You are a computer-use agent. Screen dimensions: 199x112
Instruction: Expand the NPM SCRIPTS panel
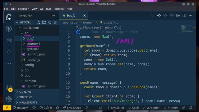(37, 102)
